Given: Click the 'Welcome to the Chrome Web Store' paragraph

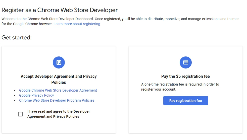Looking at the screenshot, I should [x=120, y=21].
